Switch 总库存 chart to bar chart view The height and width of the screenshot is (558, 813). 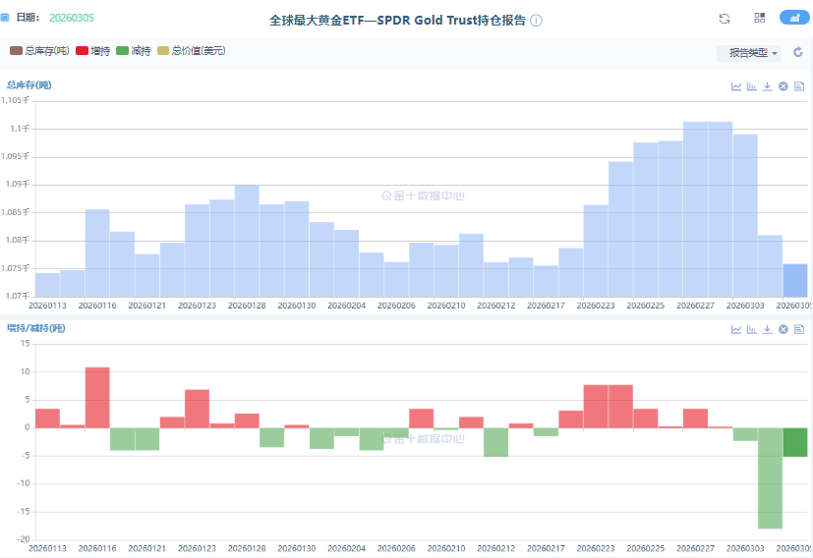752,86
